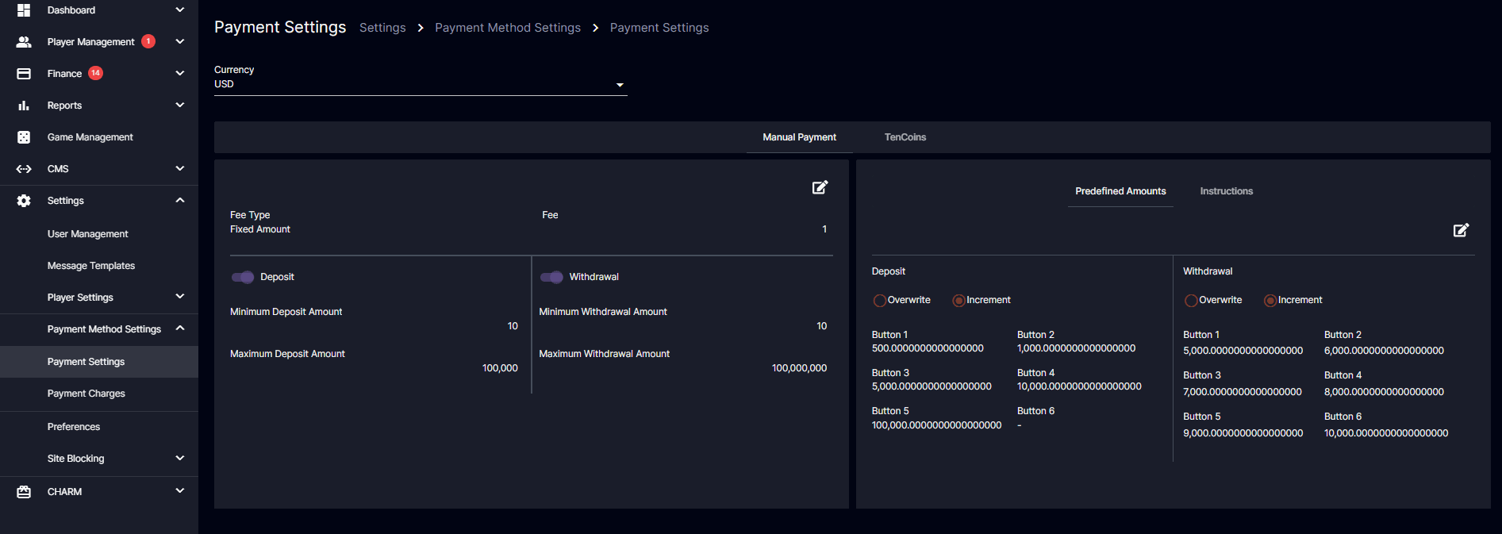1502x534 pixels.
Task: Edit predefined amounts with pencil icon
Action: click(1461, 230)
